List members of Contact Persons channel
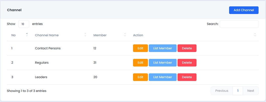Image resolution: width=266 pixels, height=102 pixels. pyautogui.click(x=163, y=48)
